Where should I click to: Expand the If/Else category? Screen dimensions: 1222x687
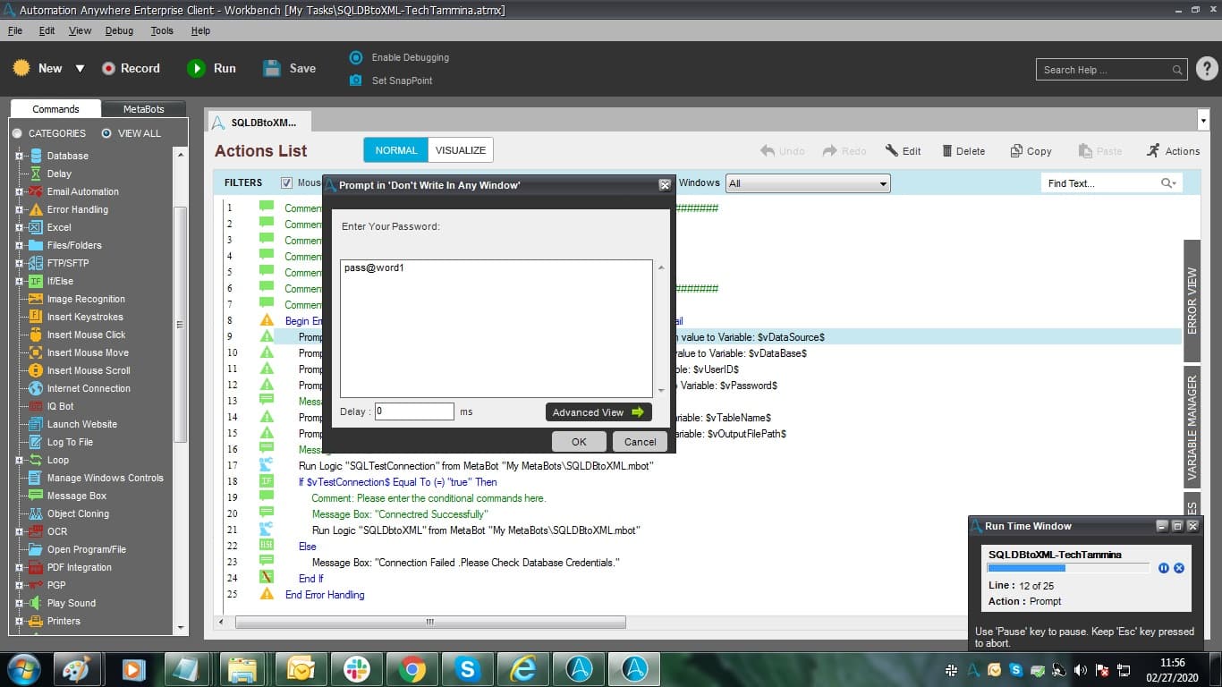click(x=20, y=281)
